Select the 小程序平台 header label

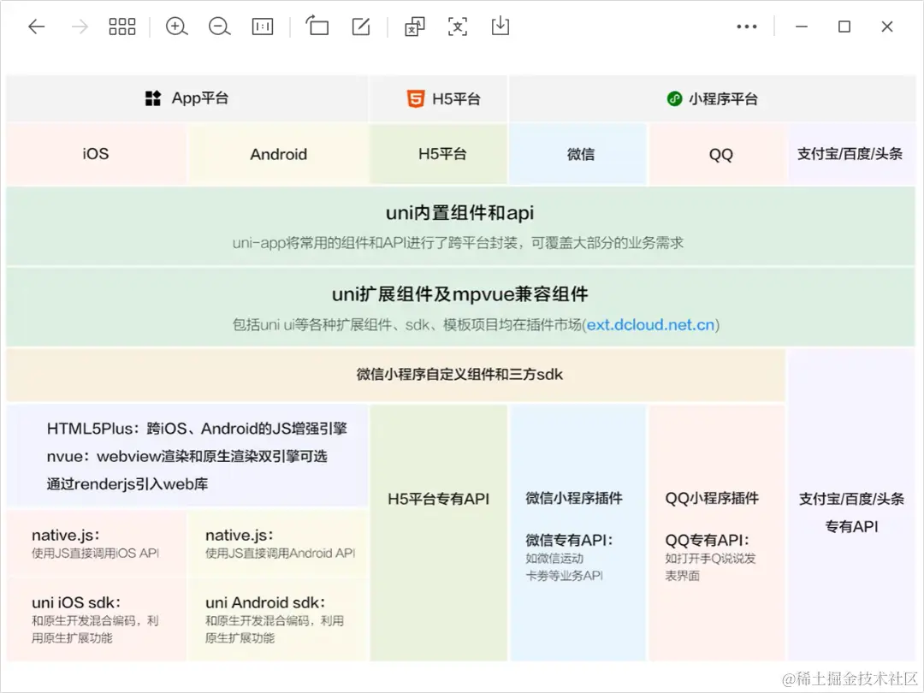pyautogui.click(x=723, y=99)
